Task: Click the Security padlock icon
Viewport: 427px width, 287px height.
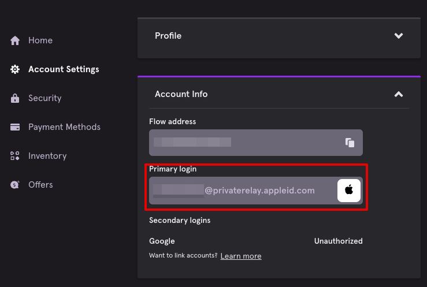Action: tap(15, 98)
